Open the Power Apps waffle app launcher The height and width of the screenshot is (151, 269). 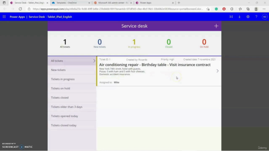coord(4,17)
